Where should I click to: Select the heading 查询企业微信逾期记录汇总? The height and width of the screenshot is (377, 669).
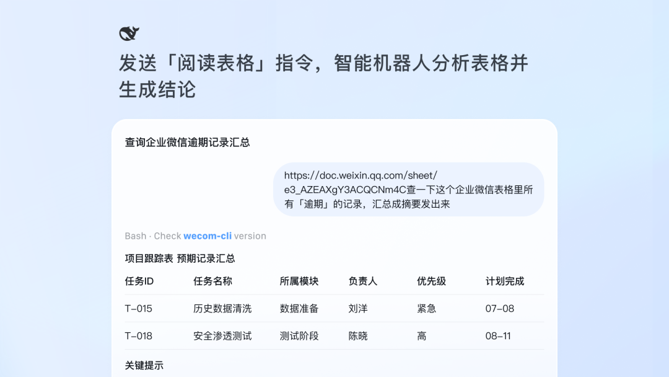[187, 143]
